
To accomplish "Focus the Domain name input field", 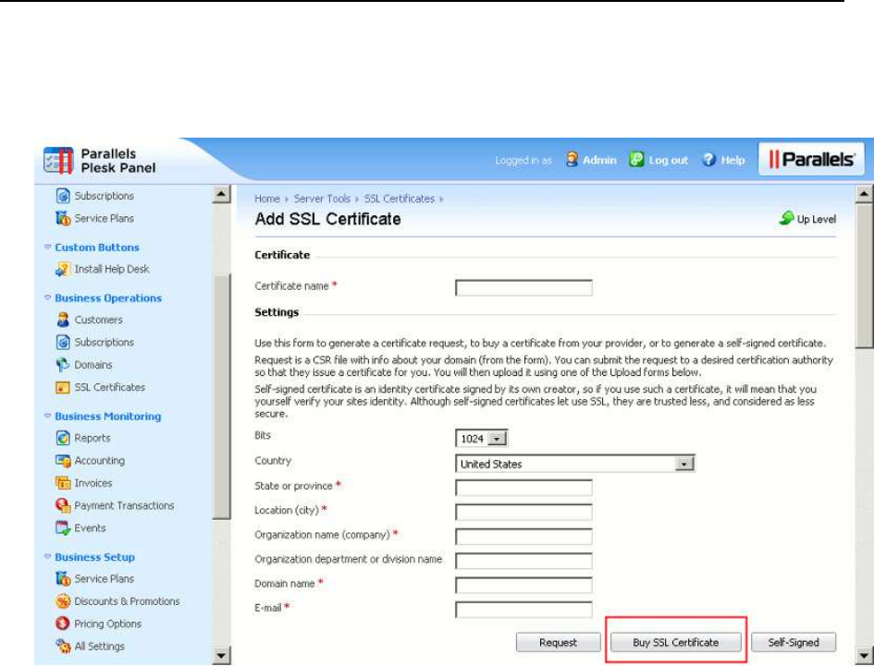I will point(523,586).
